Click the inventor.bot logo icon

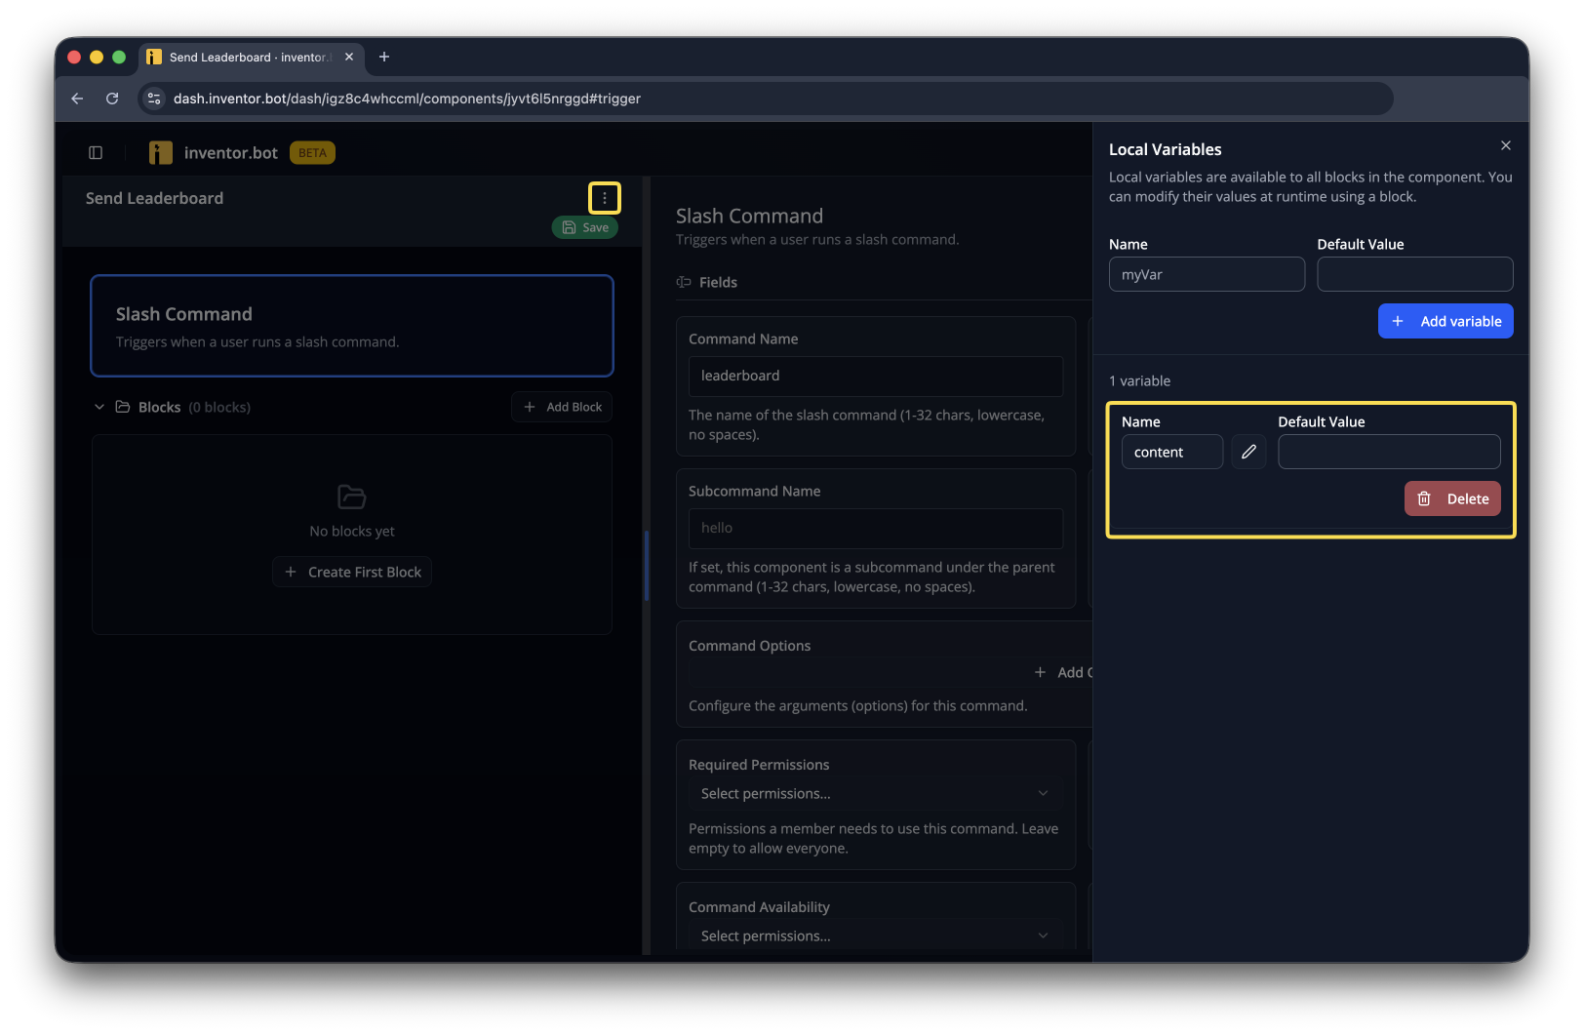(x=160, y=152)
